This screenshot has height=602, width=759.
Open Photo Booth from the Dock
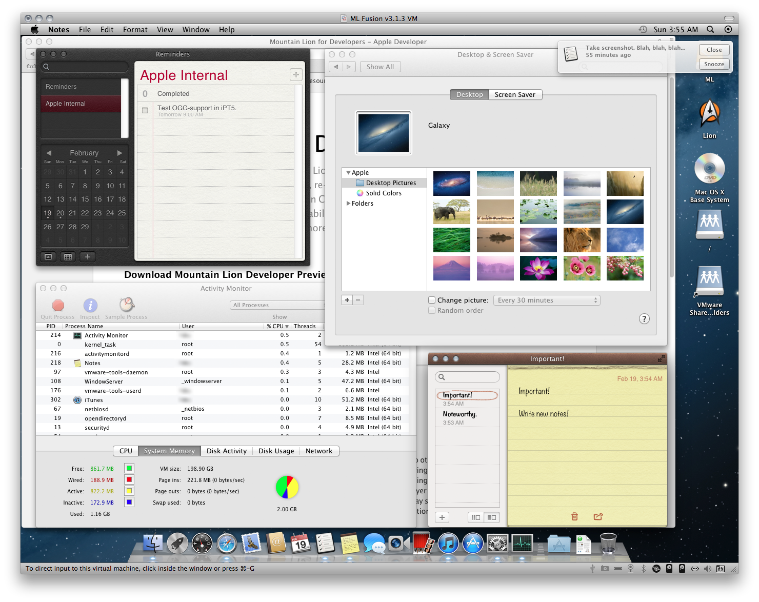(x=424, y=544)
